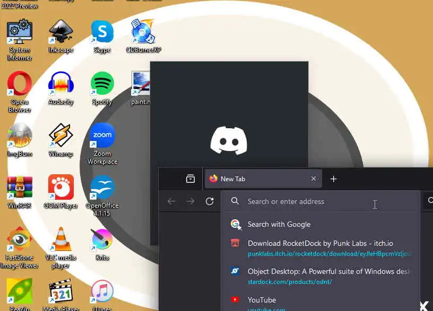Launch GOM Player shortcut
Screen dimensions: 433x311
[x=60, y=192]
